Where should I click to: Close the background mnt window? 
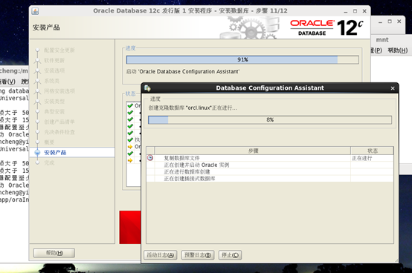pos(399,22)
